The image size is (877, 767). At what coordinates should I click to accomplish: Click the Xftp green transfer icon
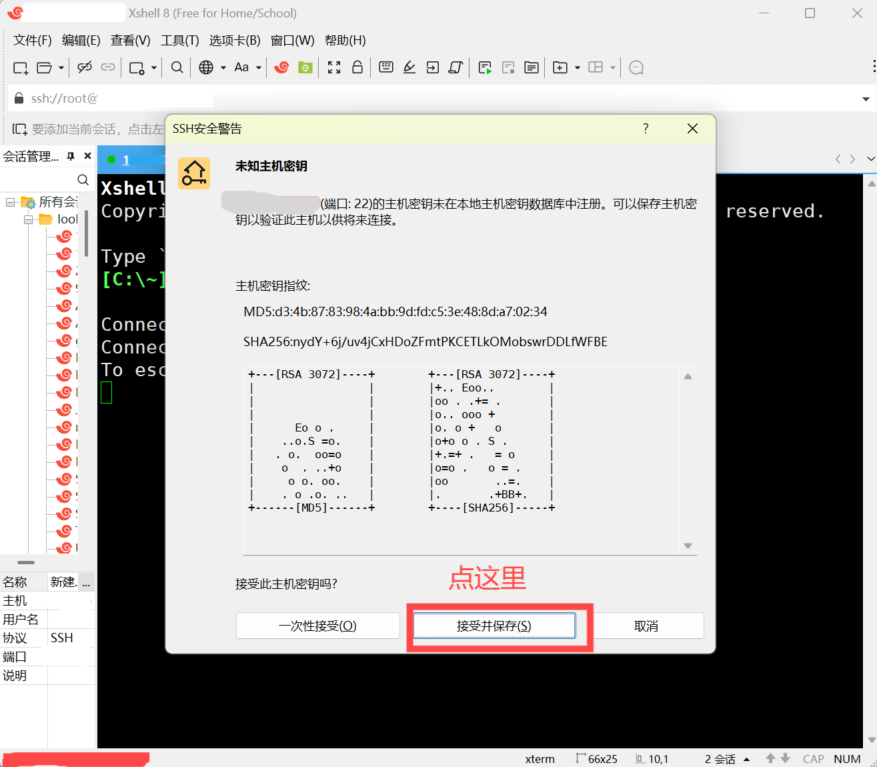(x=305, y=67)
